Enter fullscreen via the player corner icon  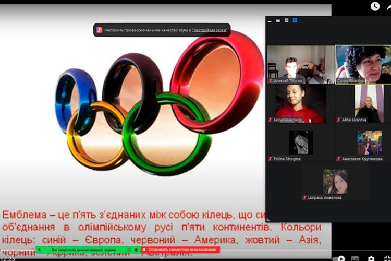click(x=387, y=258)
